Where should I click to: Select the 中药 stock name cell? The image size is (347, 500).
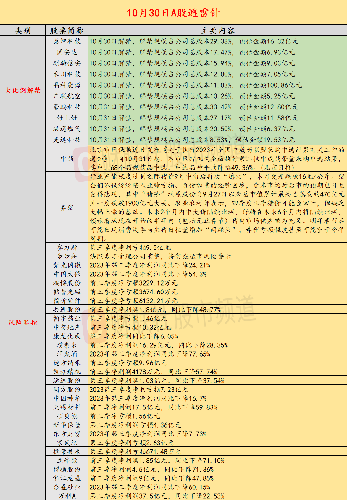click(x=67, y=159)
